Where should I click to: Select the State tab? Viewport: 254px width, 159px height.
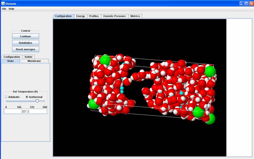11,61
